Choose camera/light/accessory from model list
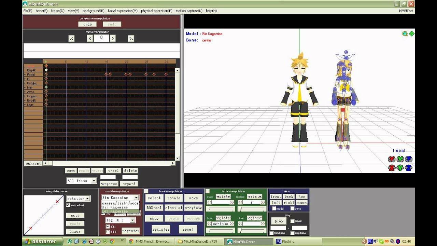 pyautogui.click(x=121, y=203)
